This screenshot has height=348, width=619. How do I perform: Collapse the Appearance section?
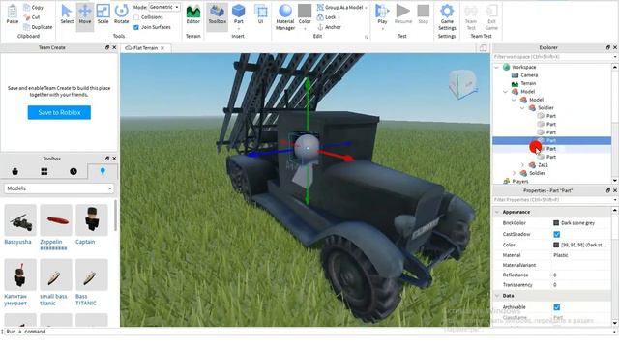pyautogui.click(x=497, y=212)
